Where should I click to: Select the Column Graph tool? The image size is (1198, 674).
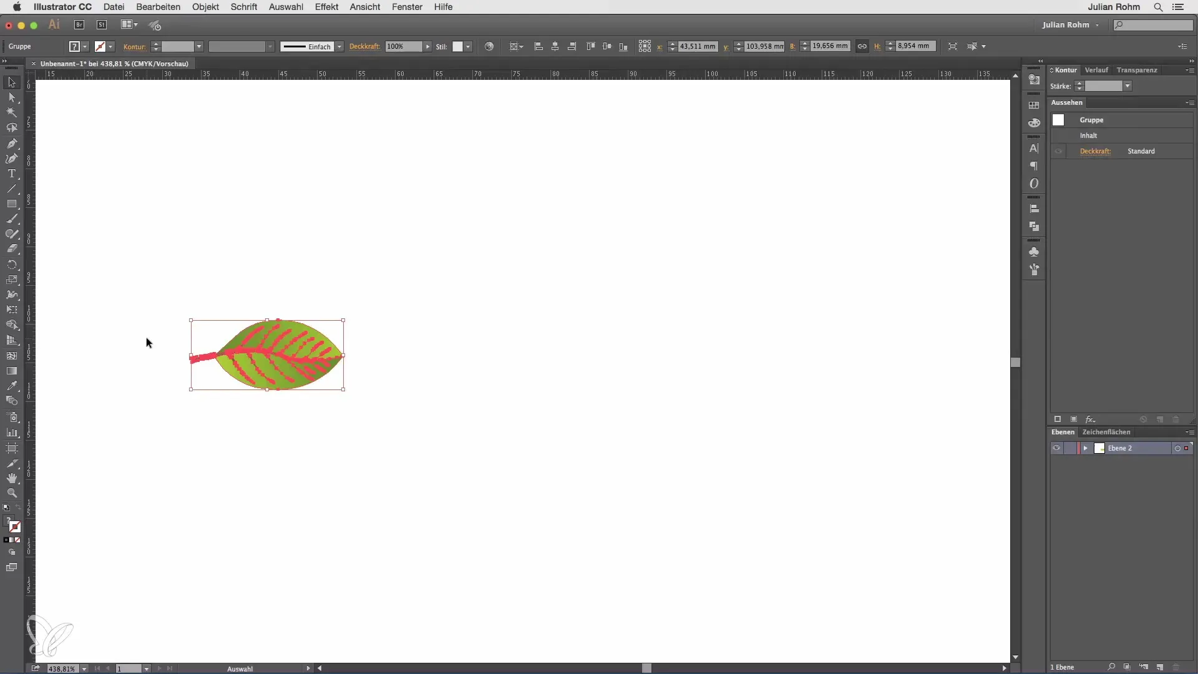pos(12,432)
